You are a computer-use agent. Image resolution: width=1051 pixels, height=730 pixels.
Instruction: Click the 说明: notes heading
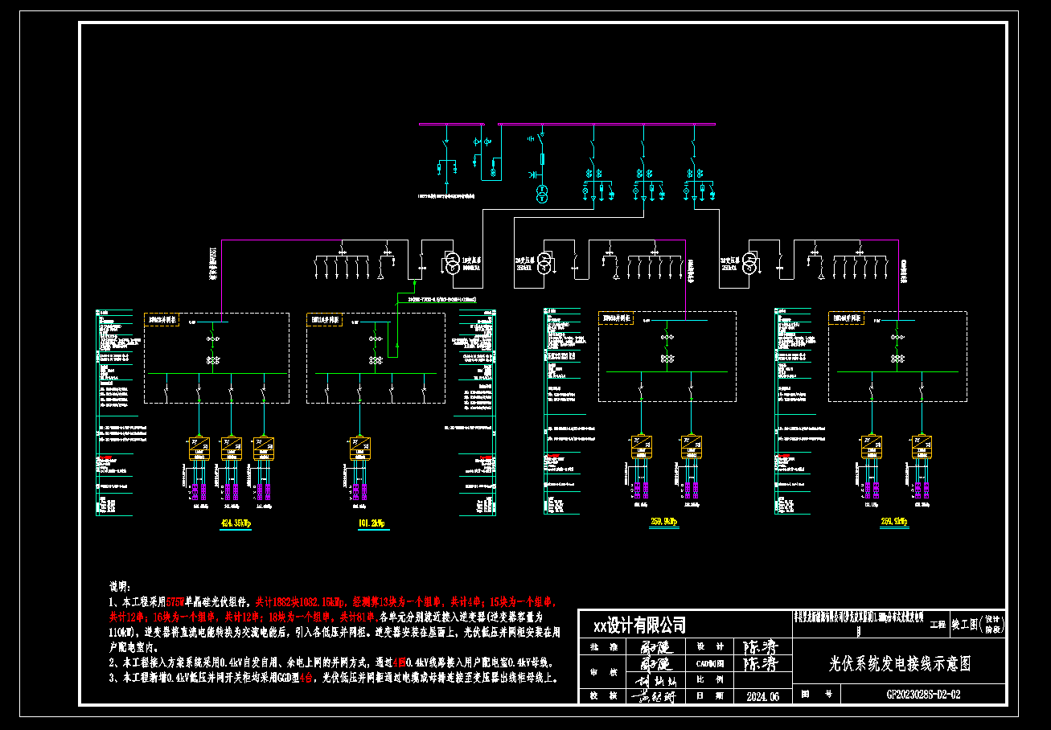pos(118,586)
